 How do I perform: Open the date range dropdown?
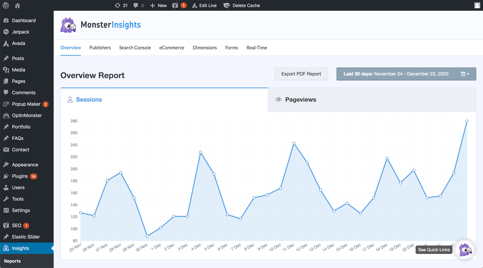coord(406,74)
